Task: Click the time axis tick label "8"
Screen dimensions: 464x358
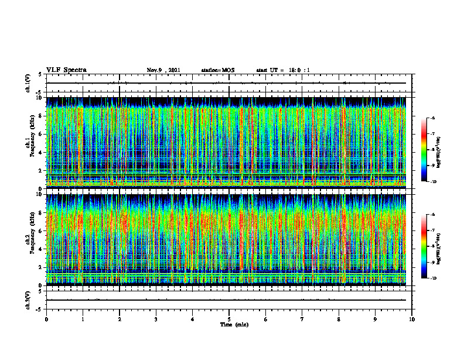Action: (339, 319)
